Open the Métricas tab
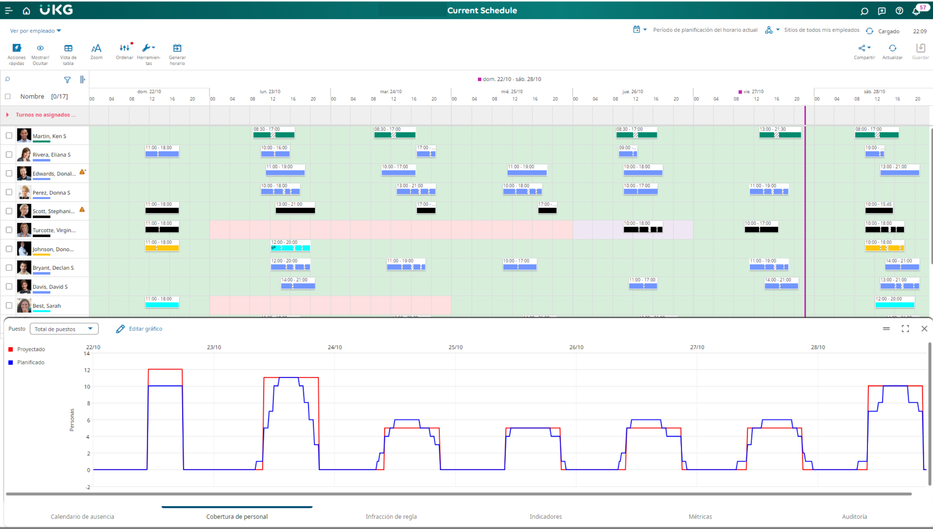This screenshot has width=933, height=529. click(700, 517)
